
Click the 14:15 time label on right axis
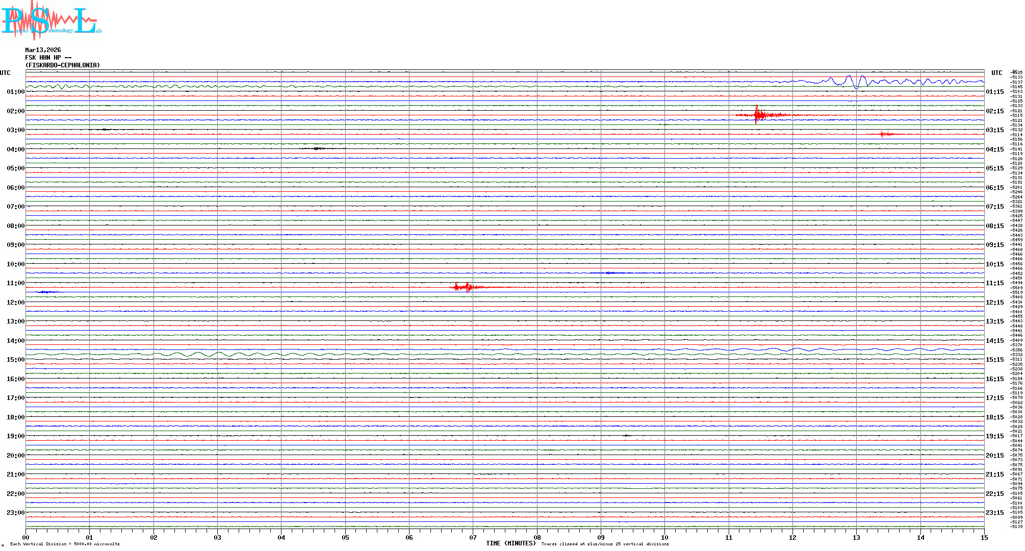coord(994,341)
